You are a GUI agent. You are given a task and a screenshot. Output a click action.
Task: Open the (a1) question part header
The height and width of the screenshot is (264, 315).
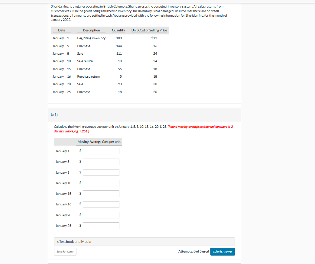tap(54, 114)
